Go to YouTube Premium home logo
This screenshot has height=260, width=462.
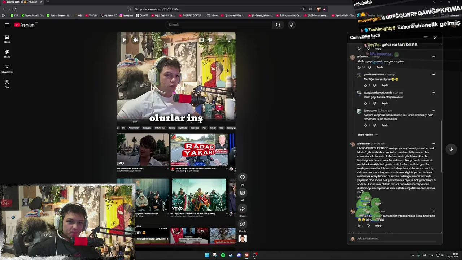(x=25, y=25)
